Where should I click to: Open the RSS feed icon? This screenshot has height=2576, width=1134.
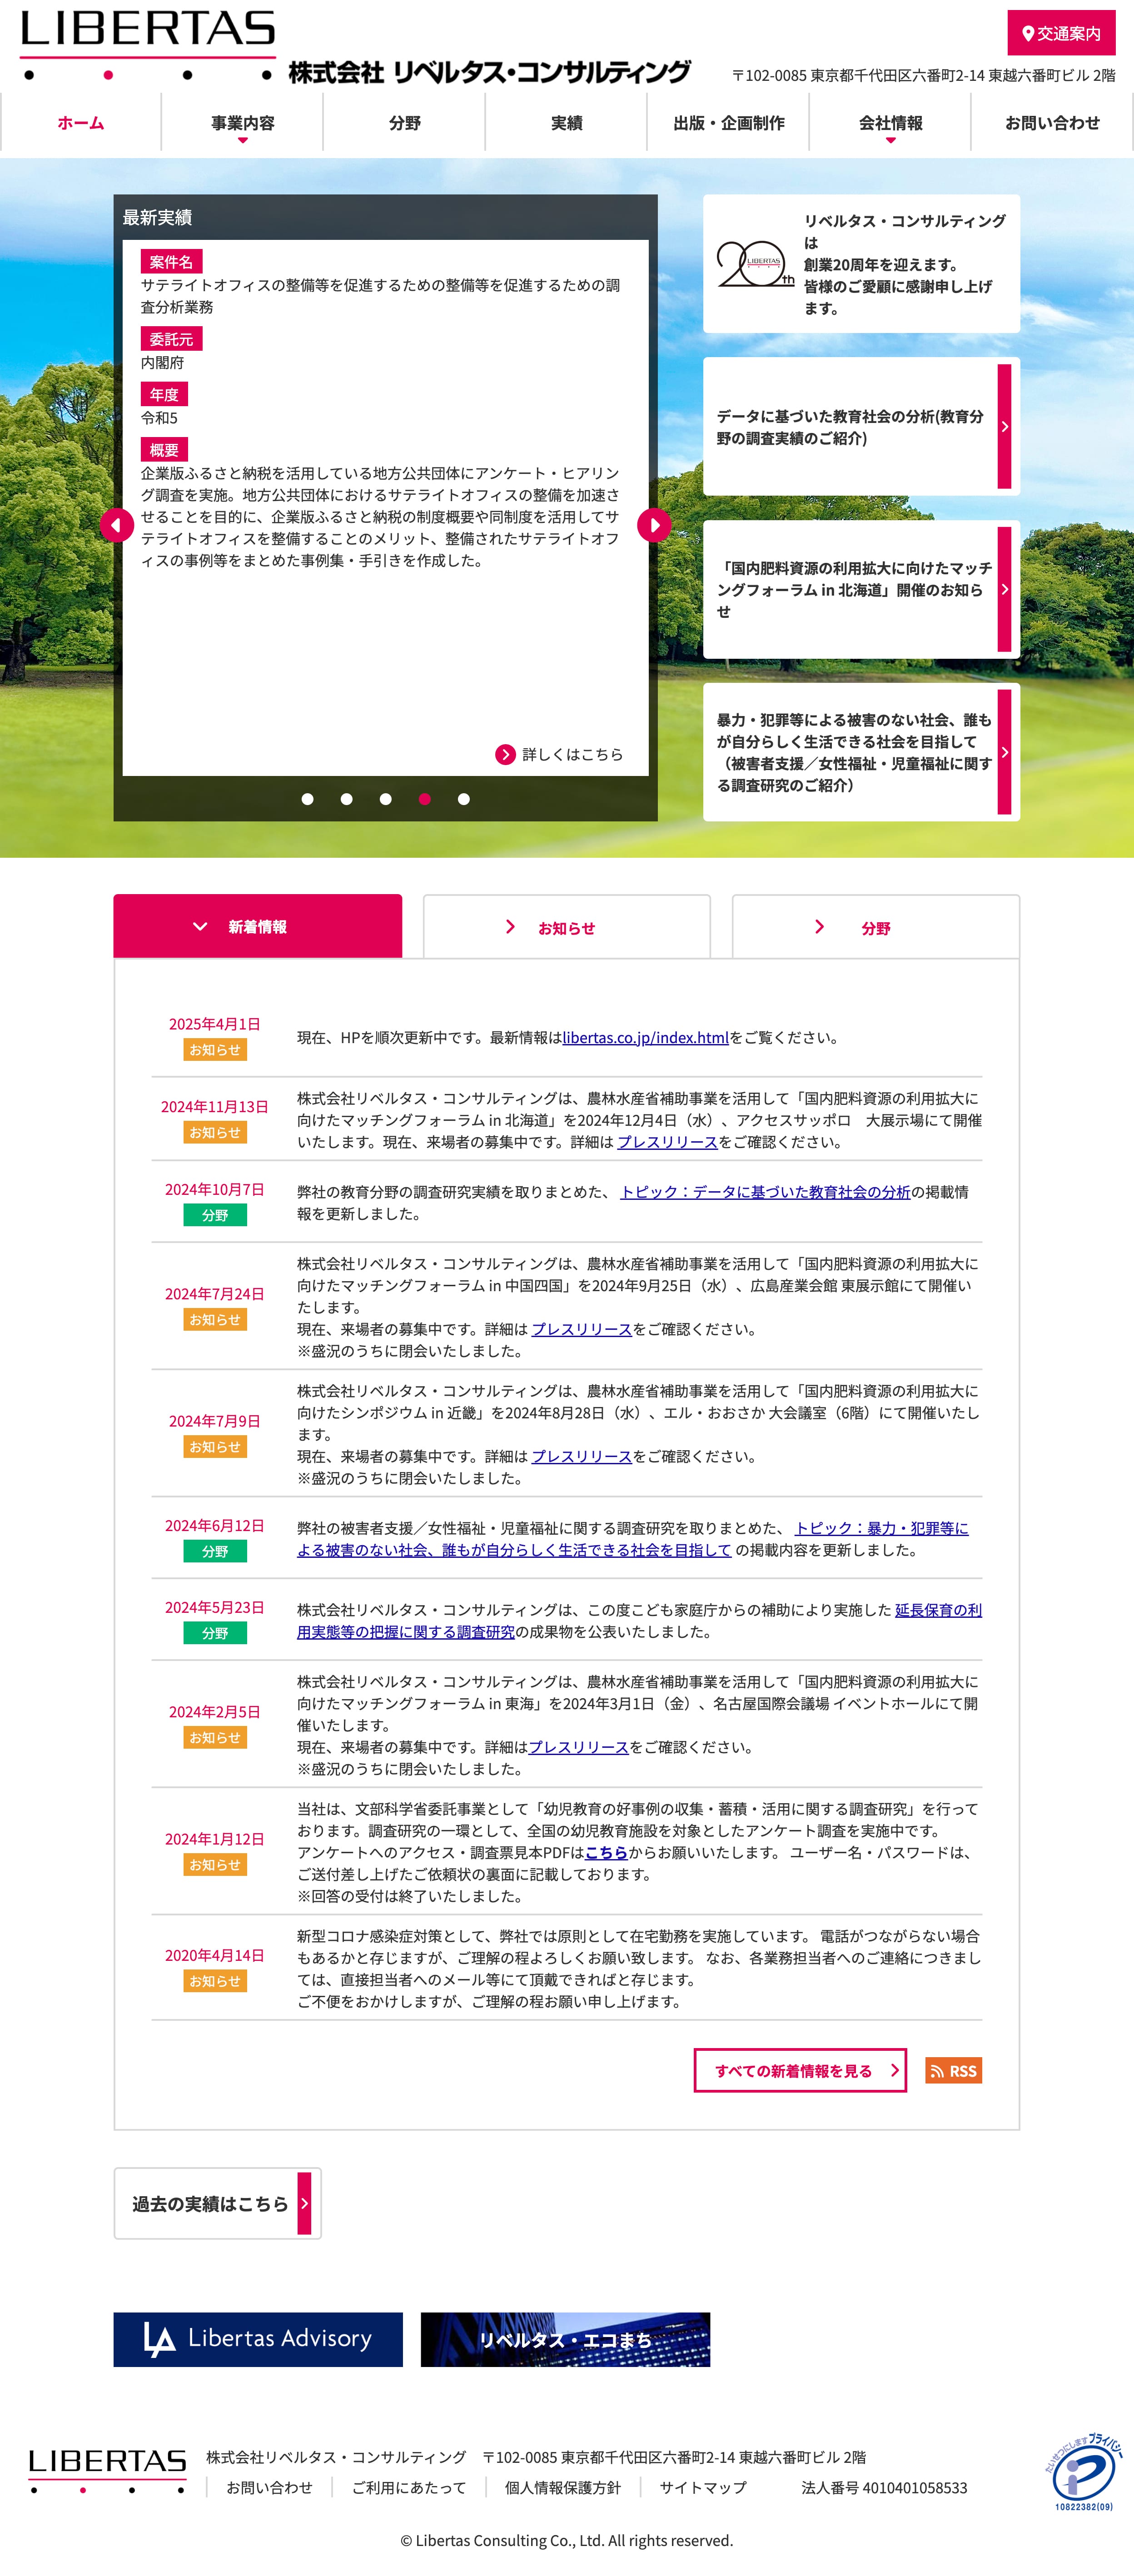pos(954,2070)
